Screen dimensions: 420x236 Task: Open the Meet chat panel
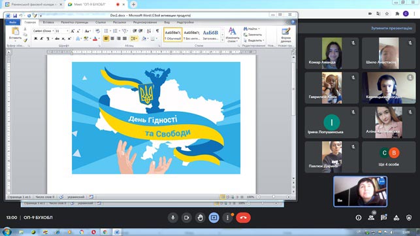pos(383,218)
